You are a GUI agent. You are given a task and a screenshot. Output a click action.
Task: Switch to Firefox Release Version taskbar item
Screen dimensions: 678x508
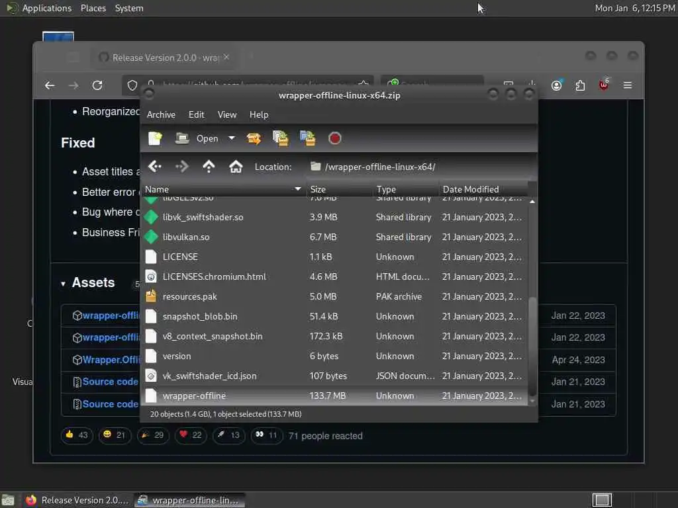(77, 500)
